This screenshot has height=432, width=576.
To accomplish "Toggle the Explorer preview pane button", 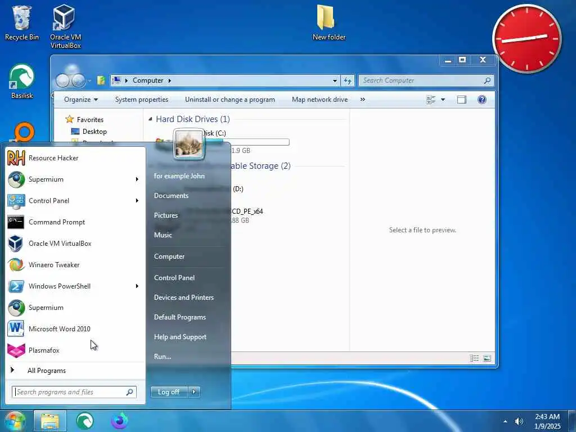I will 462,100.
